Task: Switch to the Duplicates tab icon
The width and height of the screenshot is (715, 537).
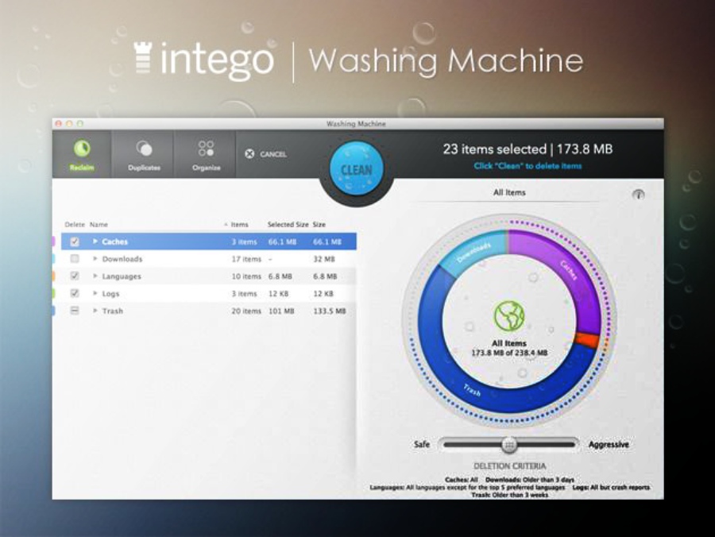Action: point(144,149)
